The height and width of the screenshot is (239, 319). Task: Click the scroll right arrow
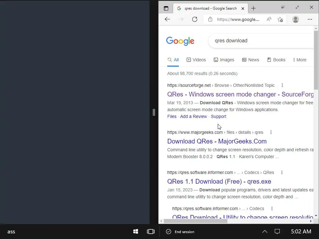(x=311, y=221)
